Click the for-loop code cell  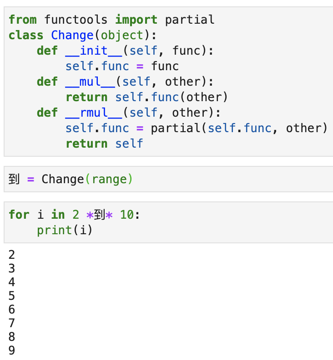[x=168, y=222]
